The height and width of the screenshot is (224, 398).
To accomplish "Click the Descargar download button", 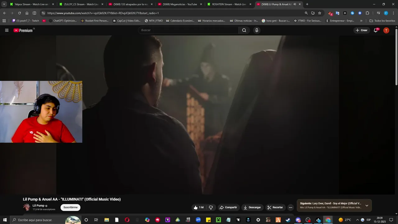I will (252, 208).
